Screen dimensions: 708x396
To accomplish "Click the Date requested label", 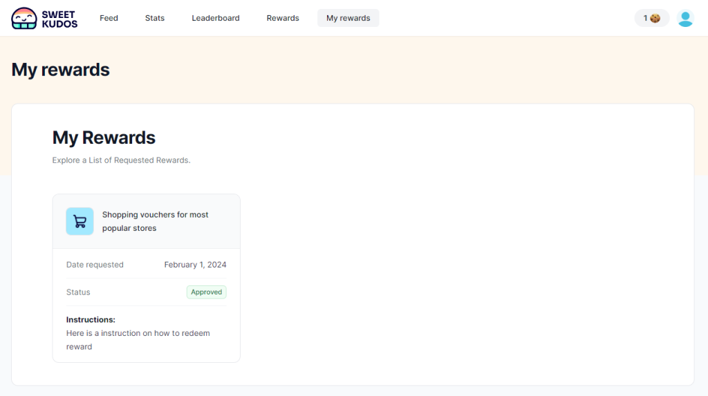I will [95, 265].
